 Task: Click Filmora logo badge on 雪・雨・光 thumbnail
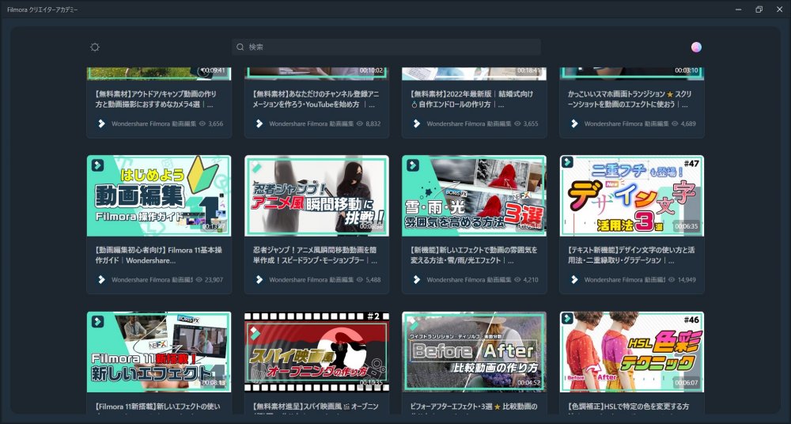413,165
